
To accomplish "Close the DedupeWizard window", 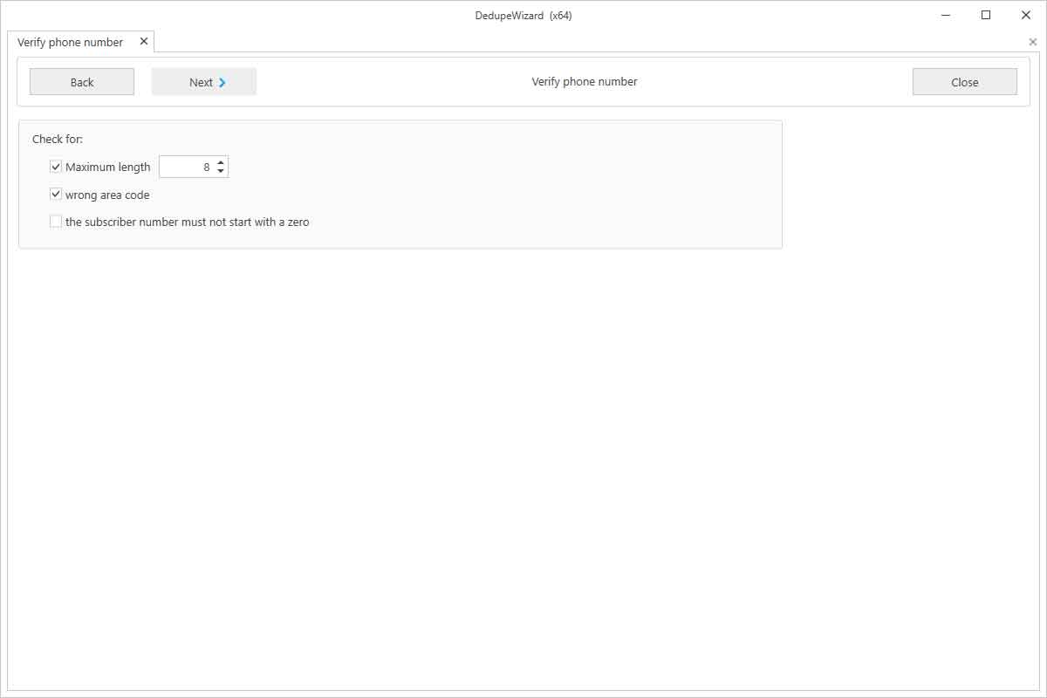I will pyautogui.click(x=1026, y=15).
